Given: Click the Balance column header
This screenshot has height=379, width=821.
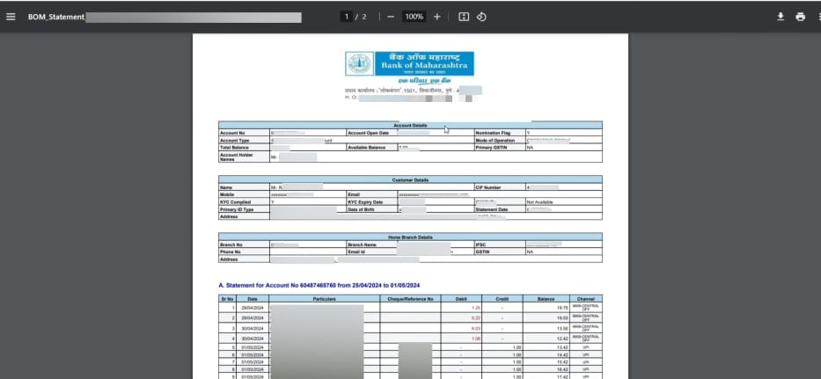Looking at the screenshot, I should coord(546,299).
